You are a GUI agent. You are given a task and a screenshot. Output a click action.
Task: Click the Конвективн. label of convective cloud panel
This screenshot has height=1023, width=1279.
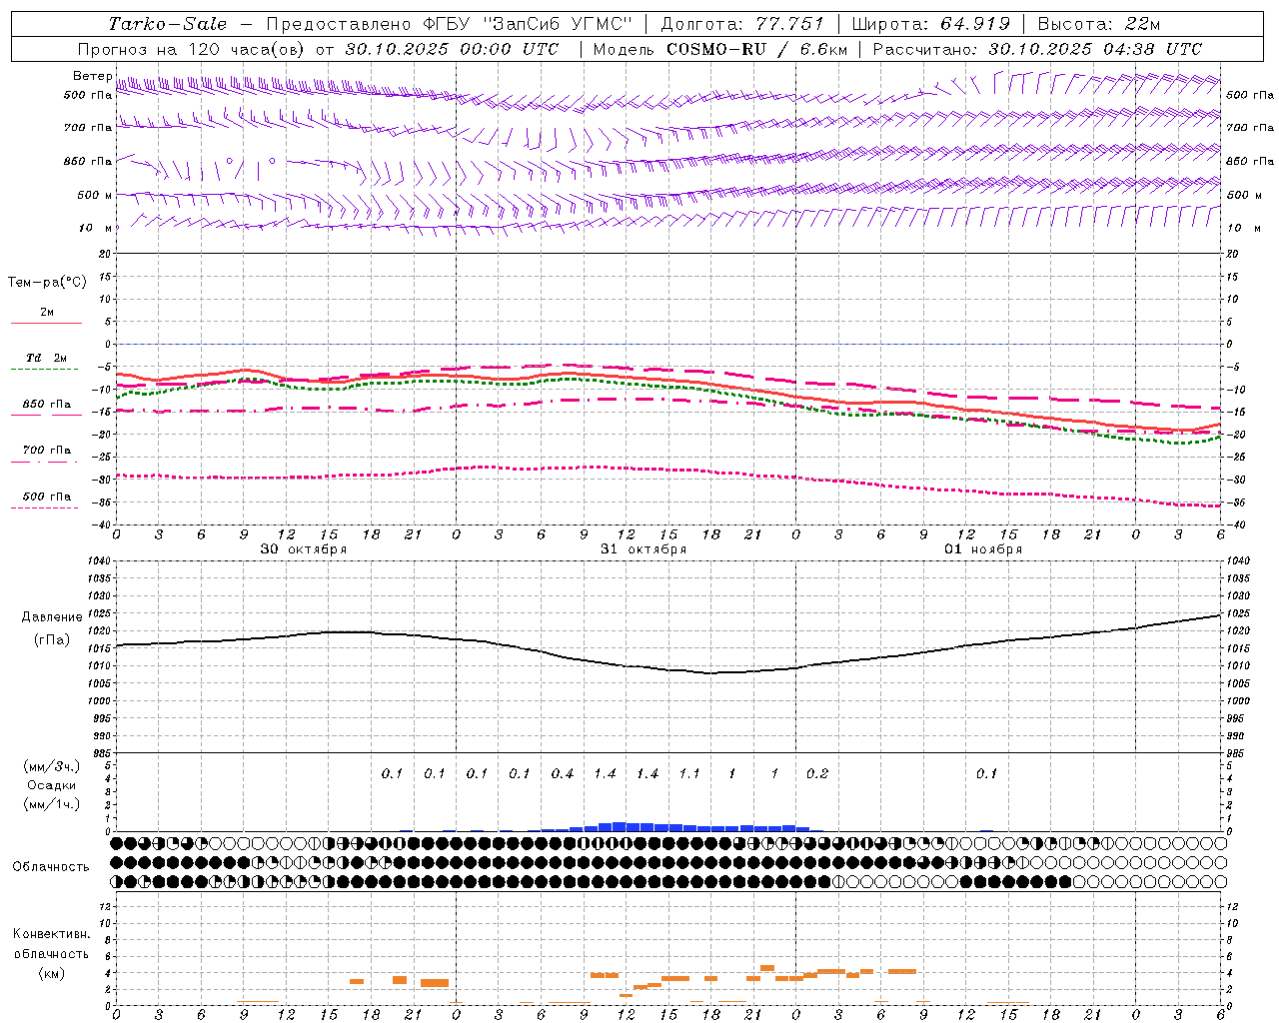51,934
